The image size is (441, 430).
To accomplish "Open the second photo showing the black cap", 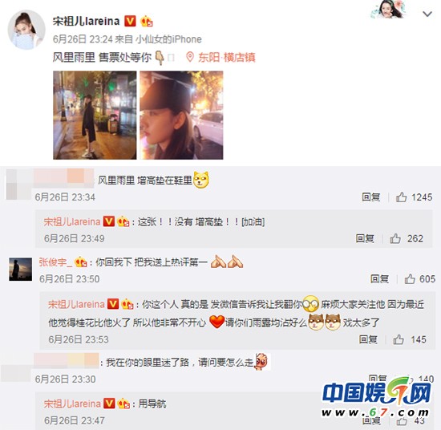I will [181, 115].
